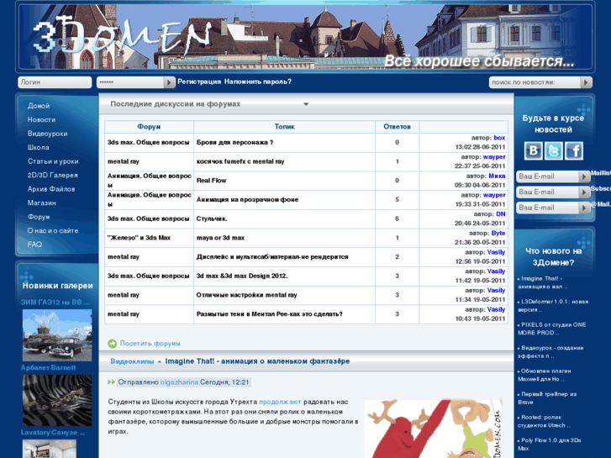Viewport: 611px width, 458px height.
Task: Open the Facebook social icon
Action: point(573,151)
